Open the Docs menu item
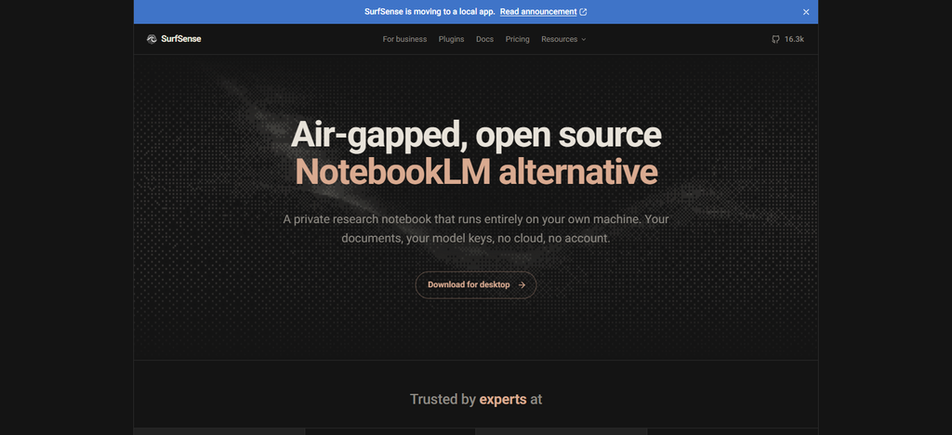 (x=484, y=39)
